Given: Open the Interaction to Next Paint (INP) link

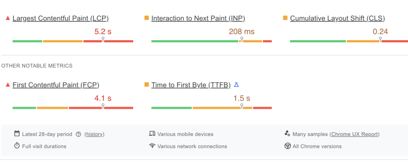Looking at the screenshot, I should pyautogui.click(x=198, y=18).
